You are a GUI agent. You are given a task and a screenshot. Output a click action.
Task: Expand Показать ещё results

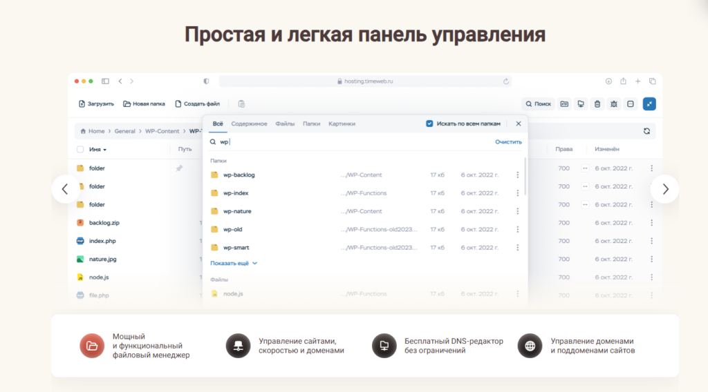[234, 263]
